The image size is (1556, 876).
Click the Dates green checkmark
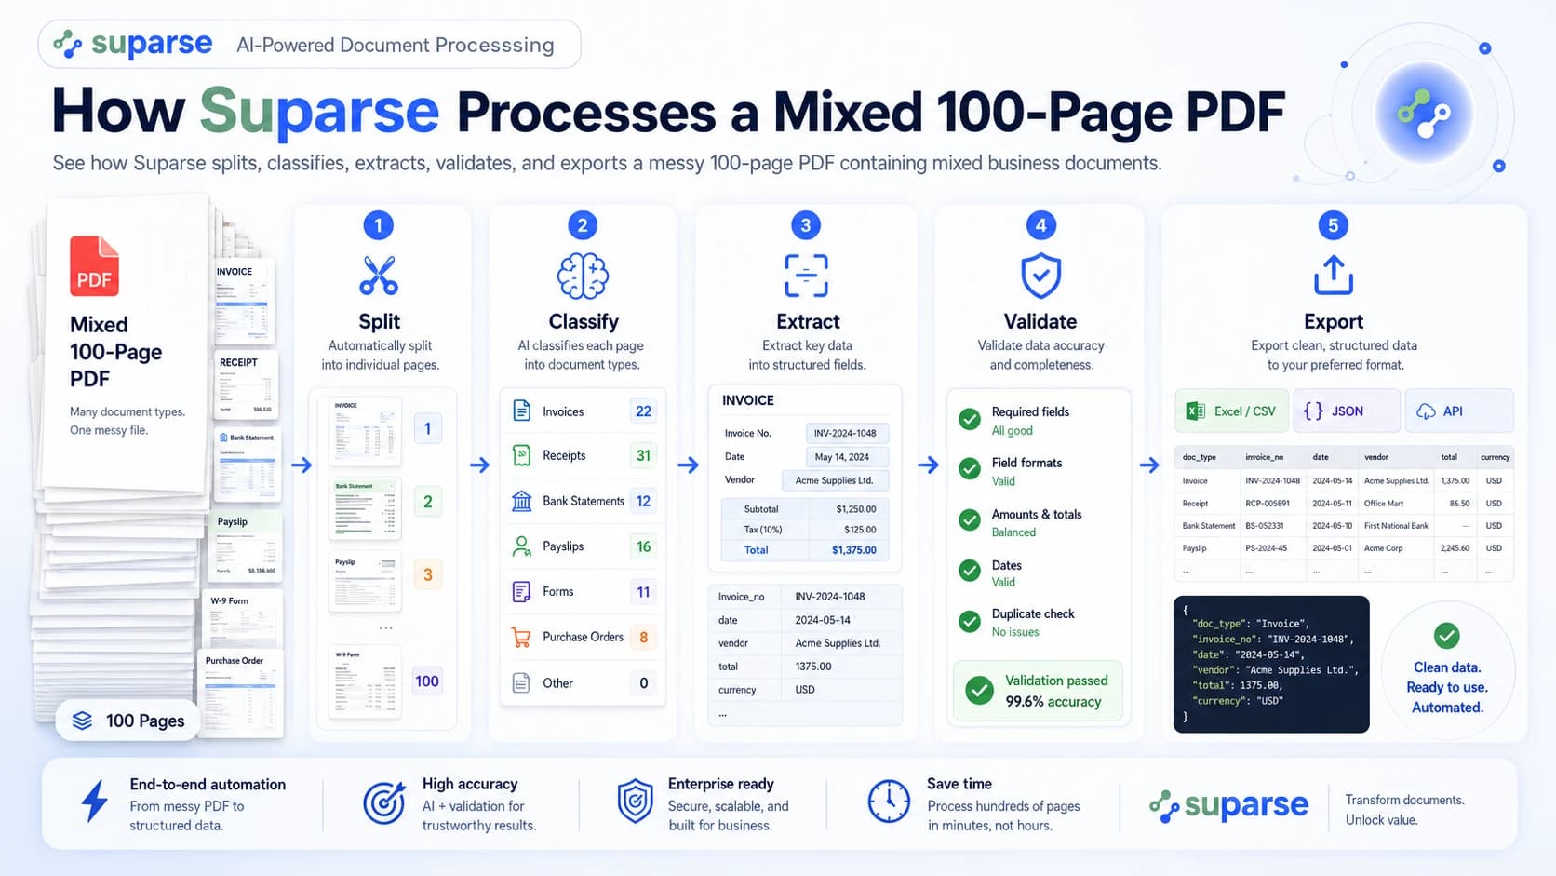coord(970,571)
